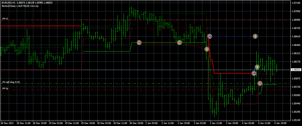Screen dimensions: 302x126
Task: Select the '#4 tp' order label
Action: pos(5,88)
